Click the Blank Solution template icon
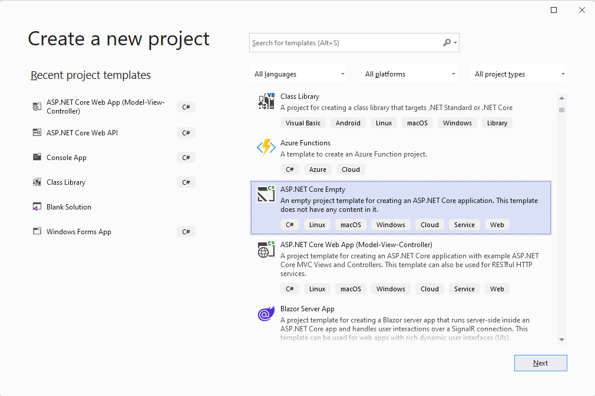This screenshot has width=595, height=396. (37, 207)
